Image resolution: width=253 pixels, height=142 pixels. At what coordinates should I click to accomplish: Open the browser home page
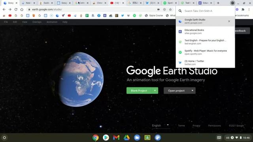(x=22, y=9)
